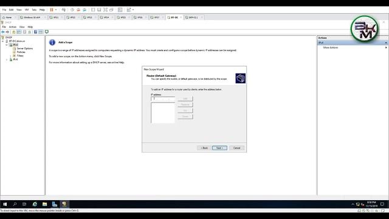Open the VMware top-bar Help menu
This screenshot has height=219, width=389.
42,10
